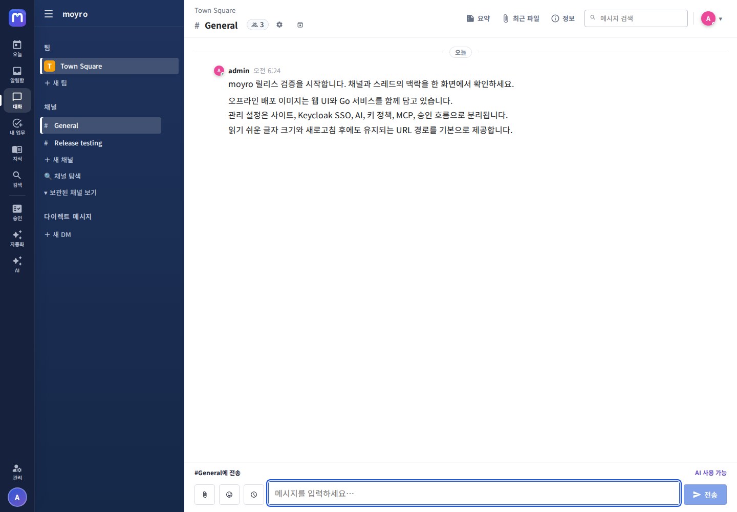Open the 지식 knowledge icon
This screenshot has width=737, height=512.
coord(17,153)
